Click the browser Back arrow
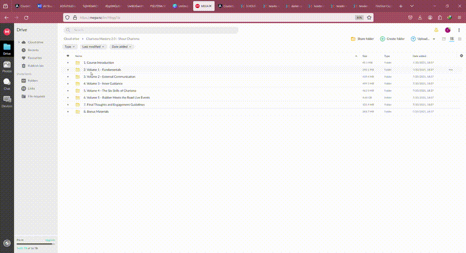The image size is (466, 253). click(x=6, y=18)
